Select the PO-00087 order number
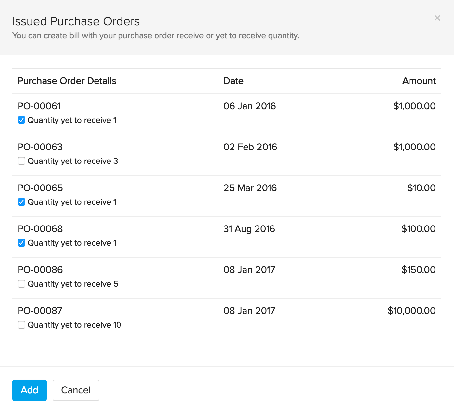This screenshot has height=414, width=454. pos(40,311)
